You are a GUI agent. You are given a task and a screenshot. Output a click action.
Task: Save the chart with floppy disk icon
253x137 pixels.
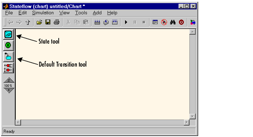pos(48,22)
